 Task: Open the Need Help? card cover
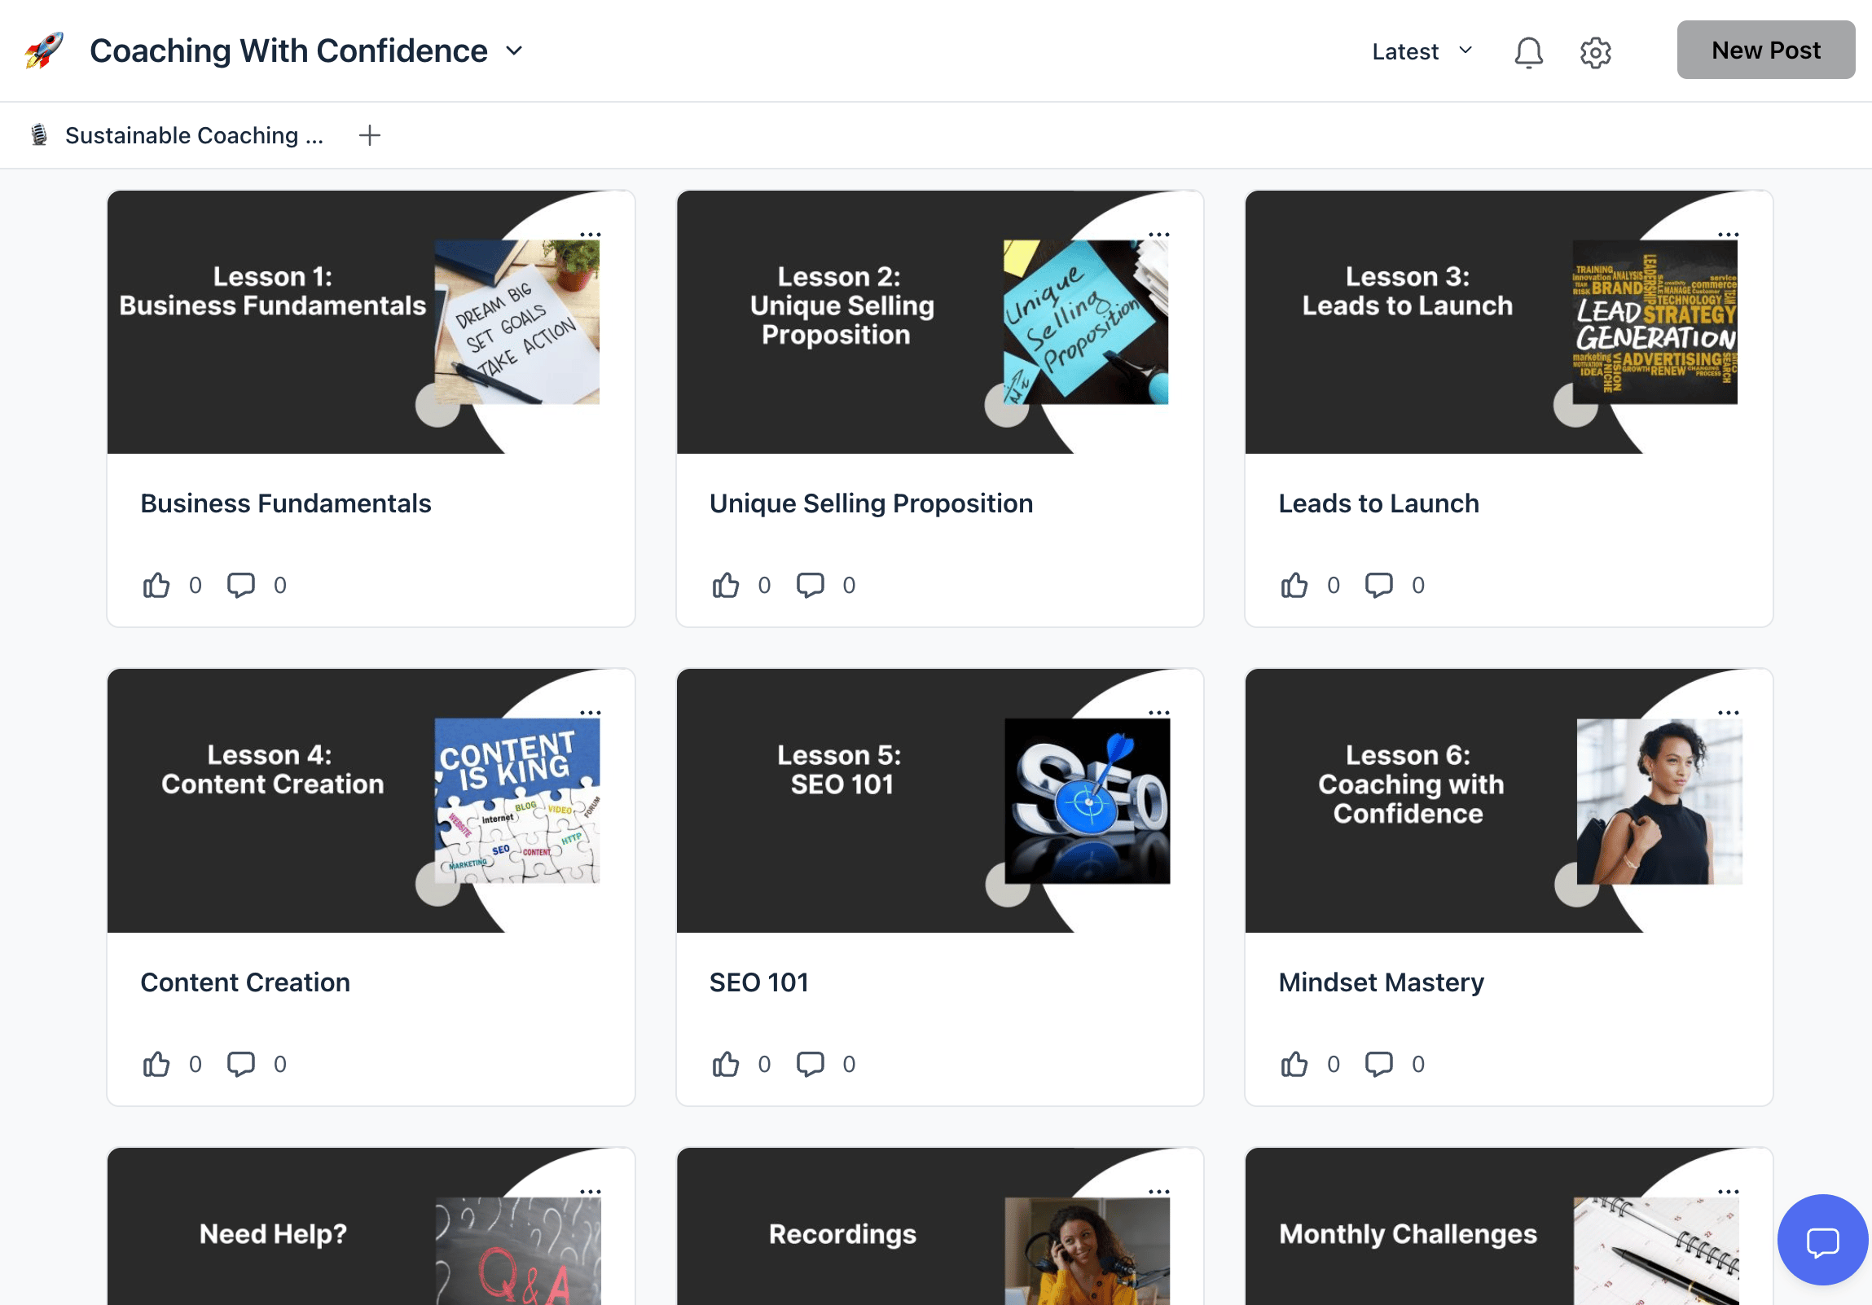pos(371,1227)
